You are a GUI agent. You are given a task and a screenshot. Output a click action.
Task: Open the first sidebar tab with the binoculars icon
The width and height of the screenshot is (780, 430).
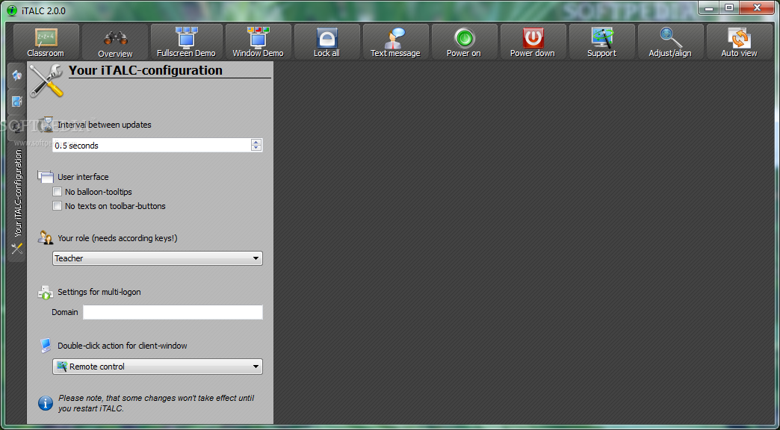click(17, 75)
